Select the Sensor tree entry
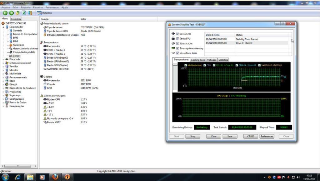 click(17, 56)
